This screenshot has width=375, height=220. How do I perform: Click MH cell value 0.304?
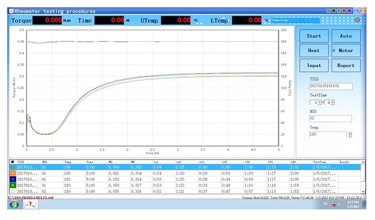[x=136, y=173]
